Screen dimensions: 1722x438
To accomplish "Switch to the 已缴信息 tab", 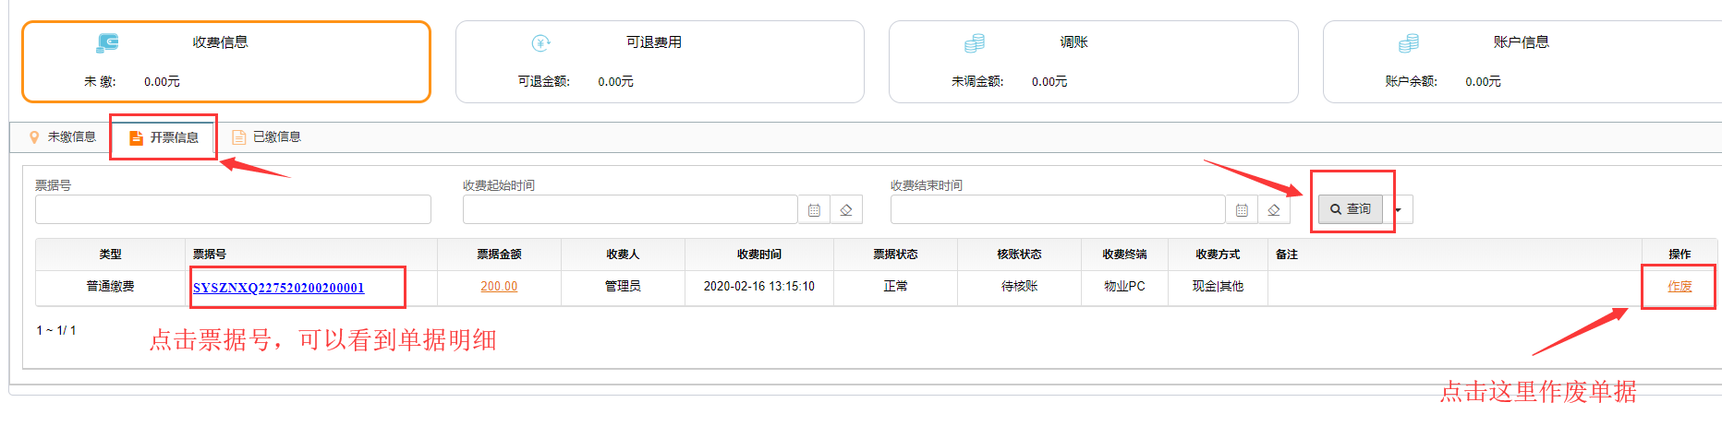I will 266,137.
